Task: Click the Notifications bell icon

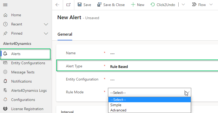Action: (x=5, y=81)
